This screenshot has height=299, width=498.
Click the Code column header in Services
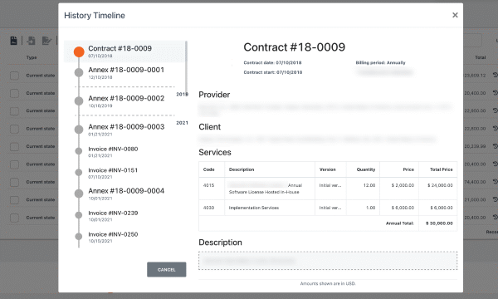tap(208, 169)
